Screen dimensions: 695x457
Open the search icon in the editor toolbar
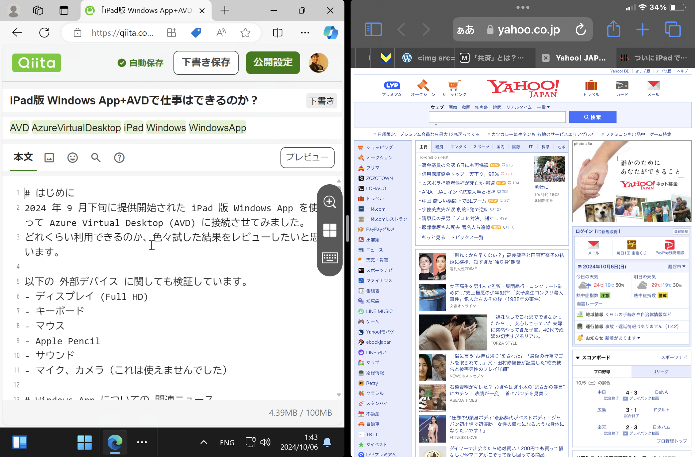coord(95,158)
